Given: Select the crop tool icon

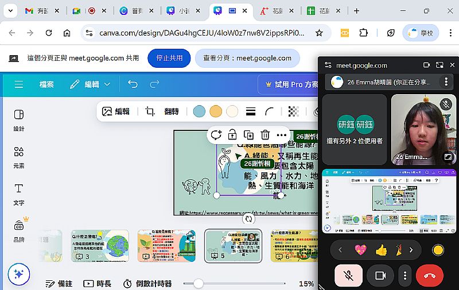Looking at the screenshot, I should (150, 111).
